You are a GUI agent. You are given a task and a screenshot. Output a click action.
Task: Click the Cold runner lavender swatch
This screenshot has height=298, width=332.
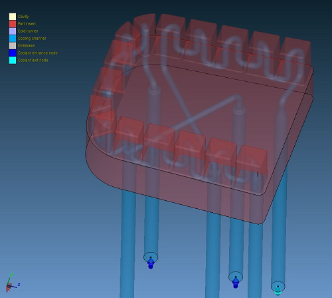pyautogui.click(x=13, y=31)
